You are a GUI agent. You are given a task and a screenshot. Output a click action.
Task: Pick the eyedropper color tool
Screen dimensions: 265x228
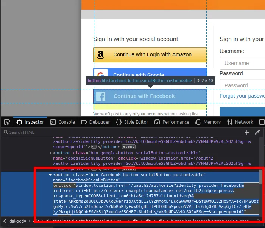(257, 132)
